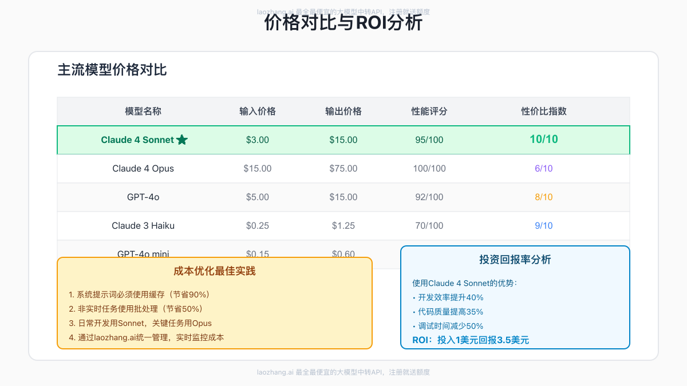Click the 性能评分 column header
This screenshot has width=687, height=386.
pos(429,112)
